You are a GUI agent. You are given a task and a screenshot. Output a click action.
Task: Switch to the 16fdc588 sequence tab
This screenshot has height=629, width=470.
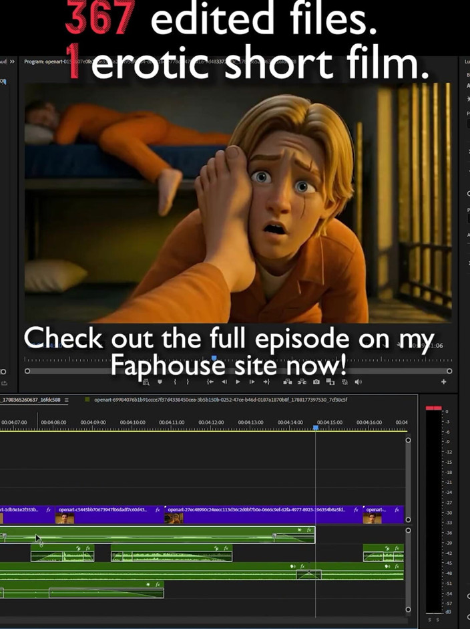[x=31, y=400]
